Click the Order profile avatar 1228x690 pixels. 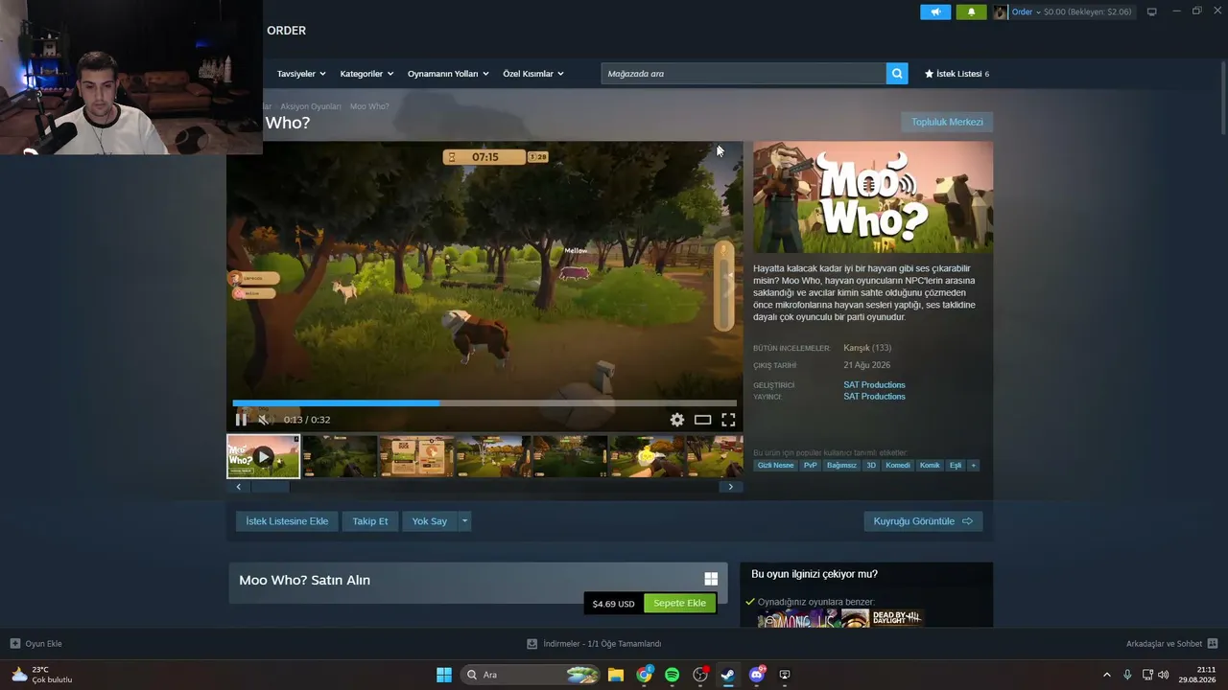1001,12
